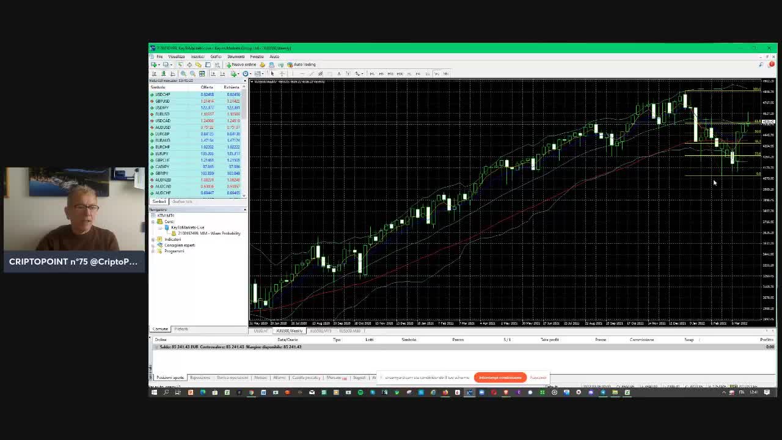Screen dimensions: 782x440
Task: Click the tile windows grid icon
Action: click(202, 73)
